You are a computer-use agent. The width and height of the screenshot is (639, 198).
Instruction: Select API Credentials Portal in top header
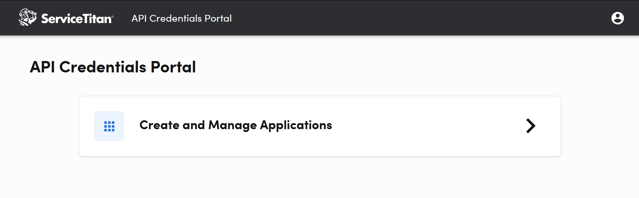pyautogui.click(x=182, y=18)
